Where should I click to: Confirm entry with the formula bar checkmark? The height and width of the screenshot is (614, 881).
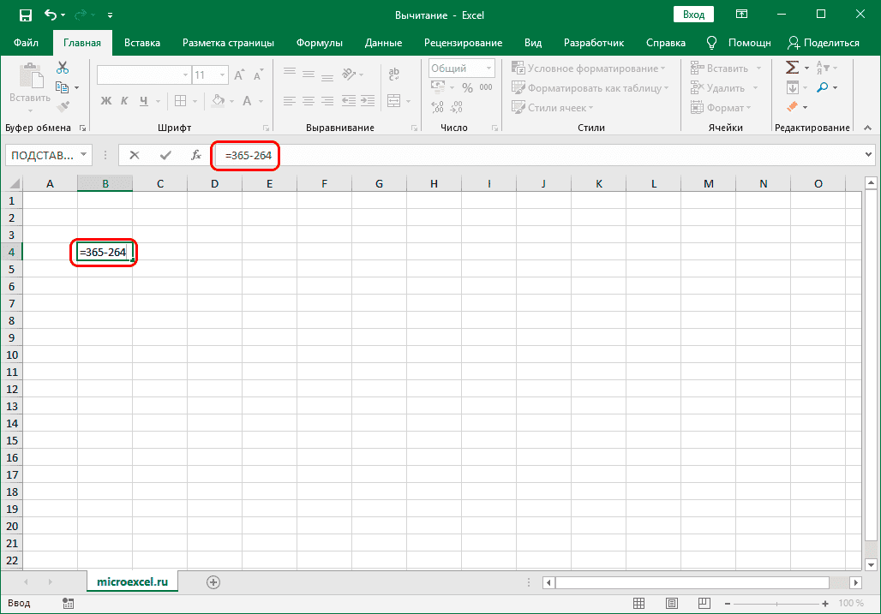point(166,155)
